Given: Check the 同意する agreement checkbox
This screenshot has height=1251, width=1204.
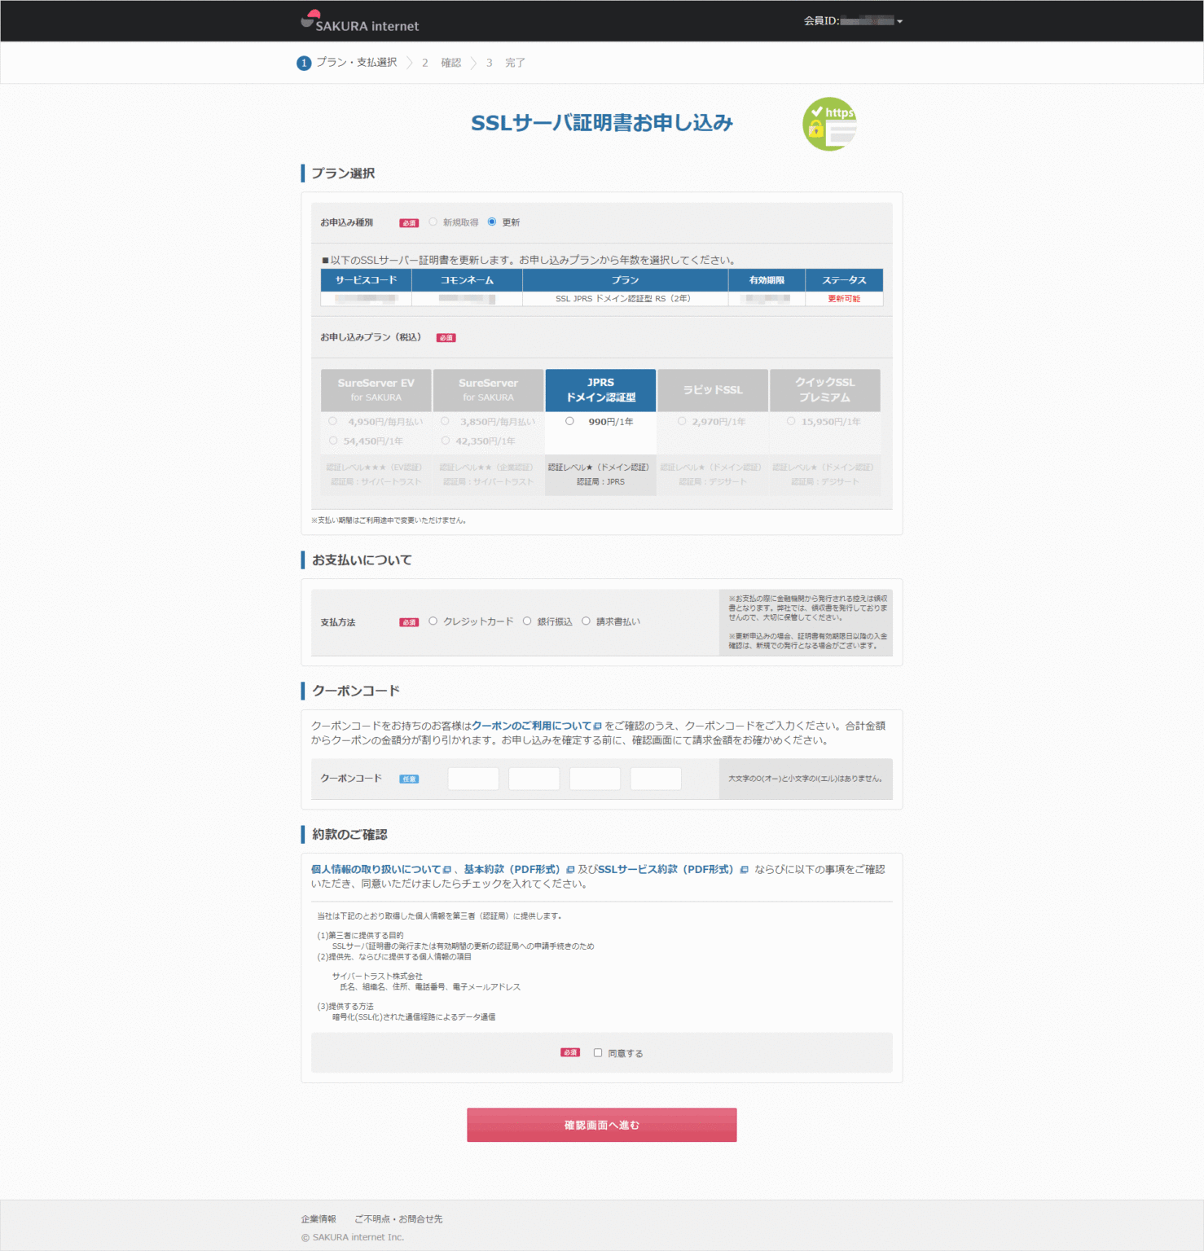Looking at the screenshot, I should tap(596, 1052).
